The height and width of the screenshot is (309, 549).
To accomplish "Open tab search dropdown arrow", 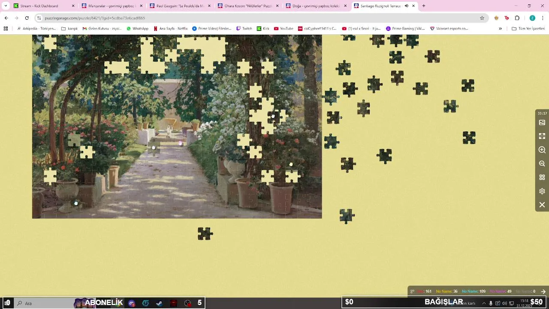I will point(6,6).
